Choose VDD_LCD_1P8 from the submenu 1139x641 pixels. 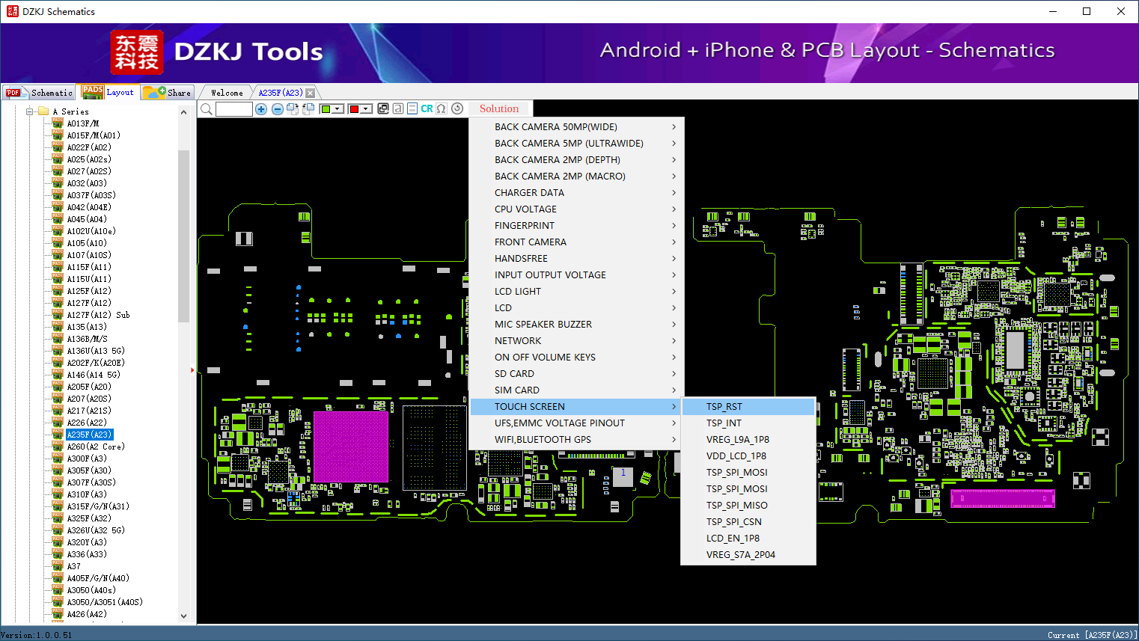click(748, 456)
